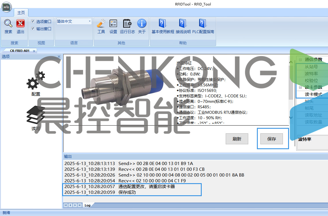The image size is (328, 216).
Task: Go to previous log sheet arrow
Action: click(x=70, y=205)
